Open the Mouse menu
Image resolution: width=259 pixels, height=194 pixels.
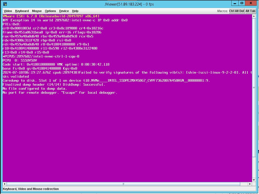click(x=37, y=11)
